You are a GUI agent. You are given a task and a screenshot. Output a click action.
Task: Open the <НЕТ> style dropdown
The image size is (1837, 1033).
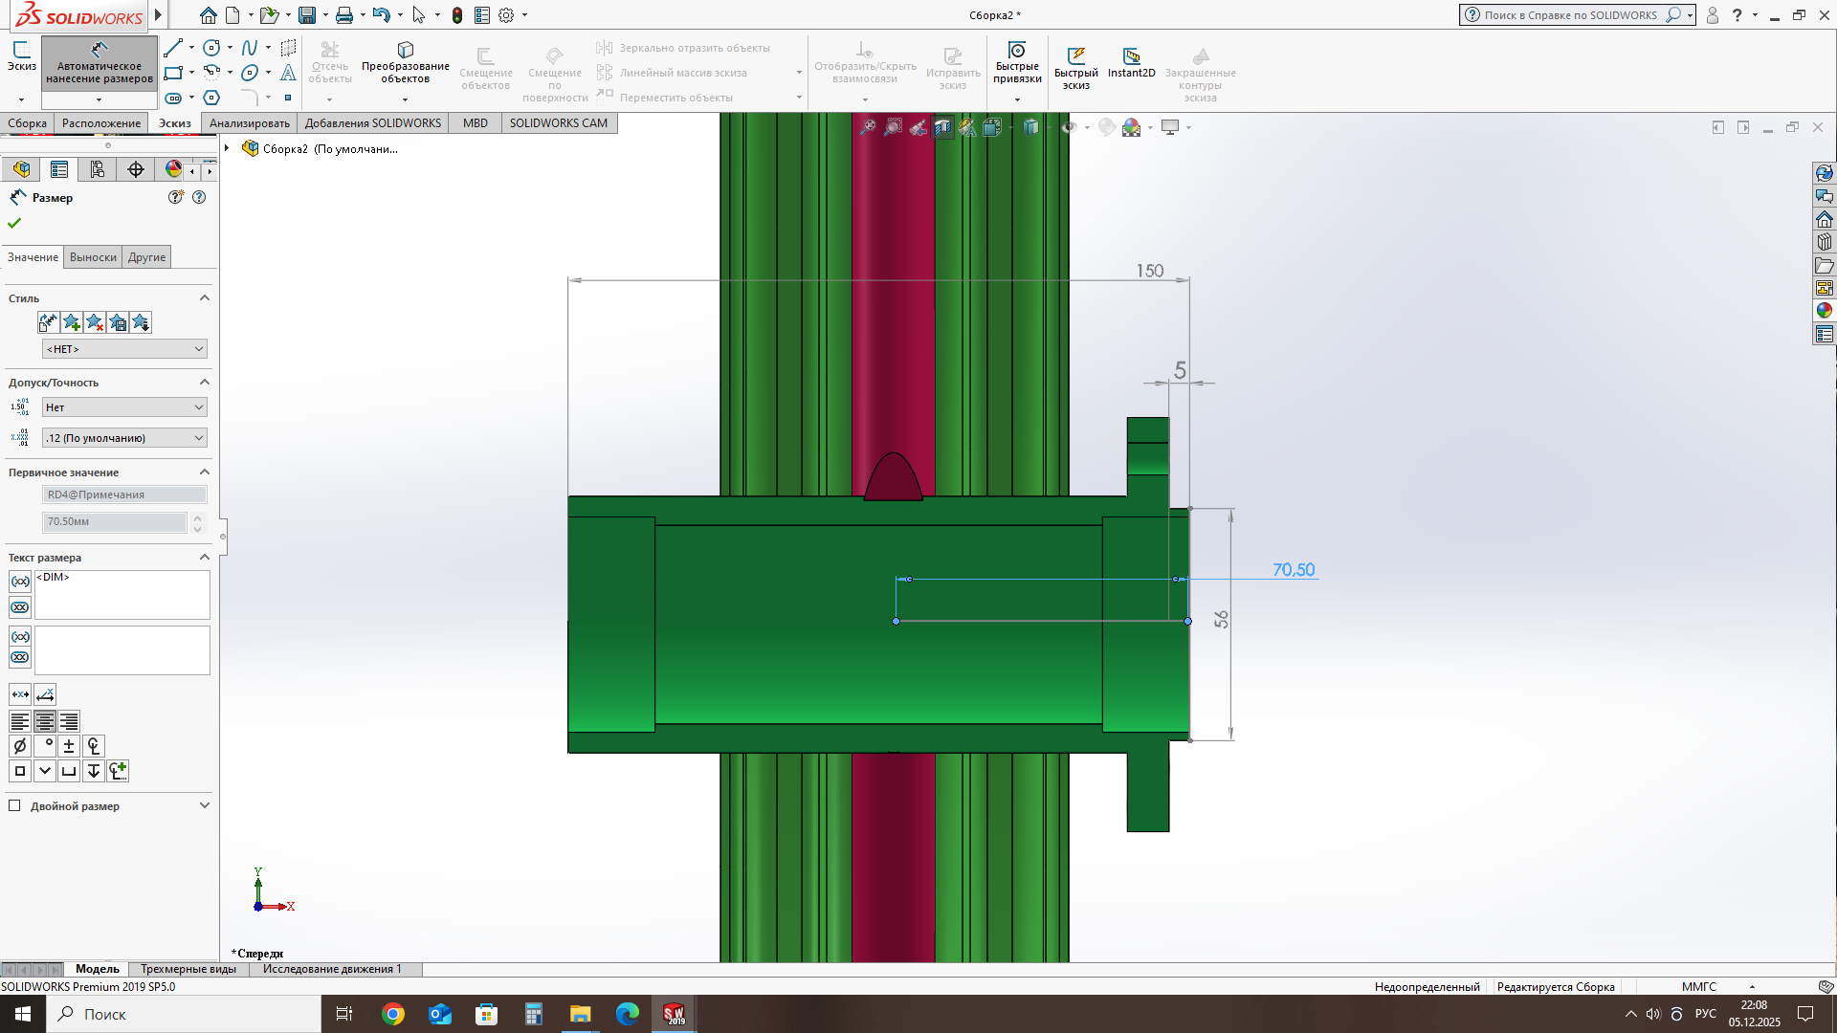tap(124, 349)
